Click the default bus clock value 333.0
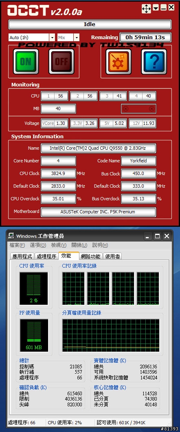This screenshot has width=180, height=432. (138, 186)
